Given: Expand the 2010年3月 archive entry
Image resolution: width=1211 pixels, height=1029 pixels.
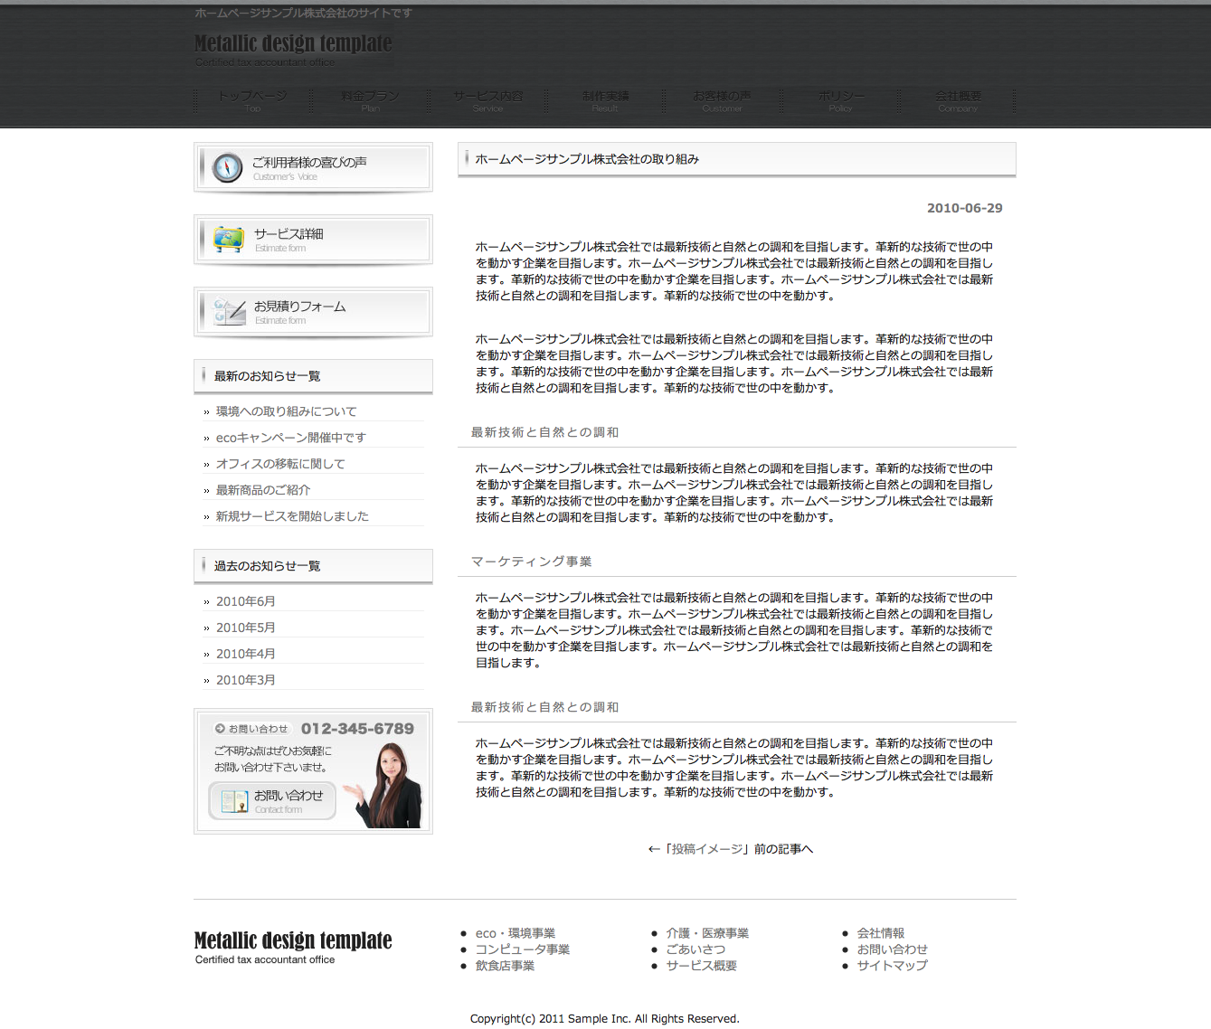Looking at the screenshot, I should tap(245, 680).
